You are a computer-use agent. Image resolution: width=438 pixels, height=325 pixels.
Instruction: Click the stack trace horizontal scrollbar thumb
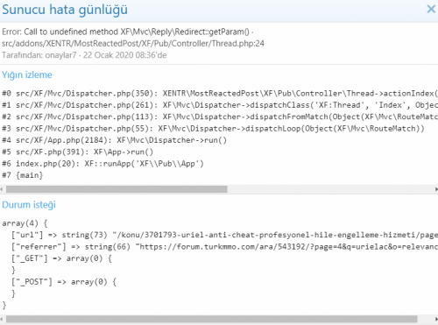pos(117,189)
